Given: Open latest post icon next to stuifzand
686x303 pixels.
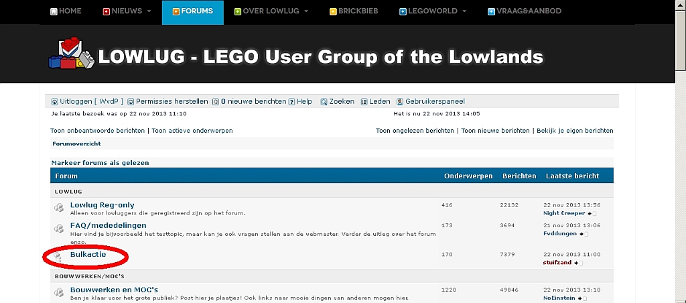Looking at the screenshot, I should pos(579,263).
